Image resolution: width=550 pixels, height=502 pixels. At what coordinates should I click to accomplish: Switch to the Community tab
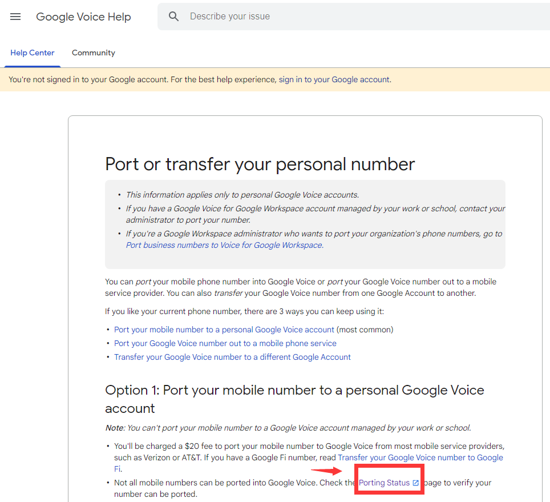click(x=94, y=53)
